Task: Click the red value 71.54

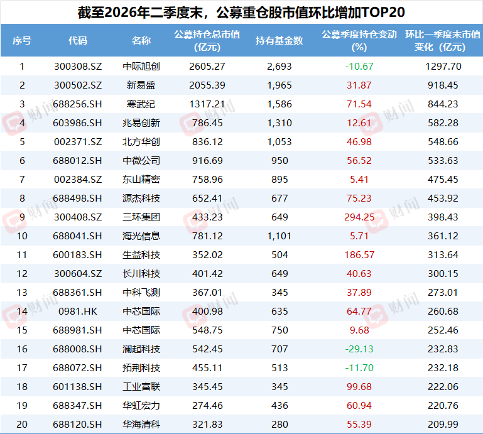Action: (359, 104)
